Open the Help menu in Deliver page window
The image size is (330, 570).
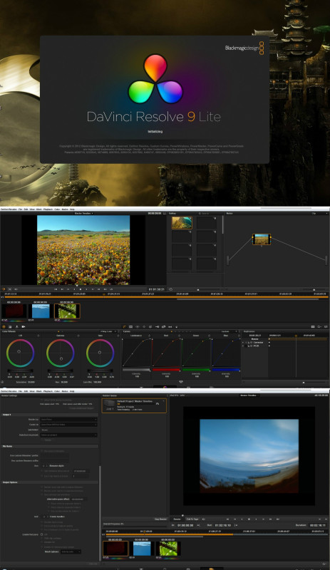72,391
